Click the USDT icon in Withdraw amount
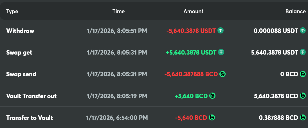308x128 pixels. point(221,31)
